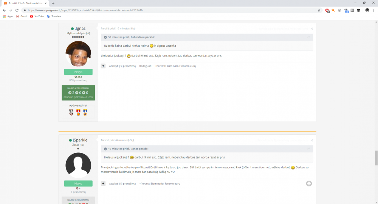Image resolution: width=378 pixels, height=204 pixels.
Task: Bookmark this page with the star icon
Action: tap(319, 10)
